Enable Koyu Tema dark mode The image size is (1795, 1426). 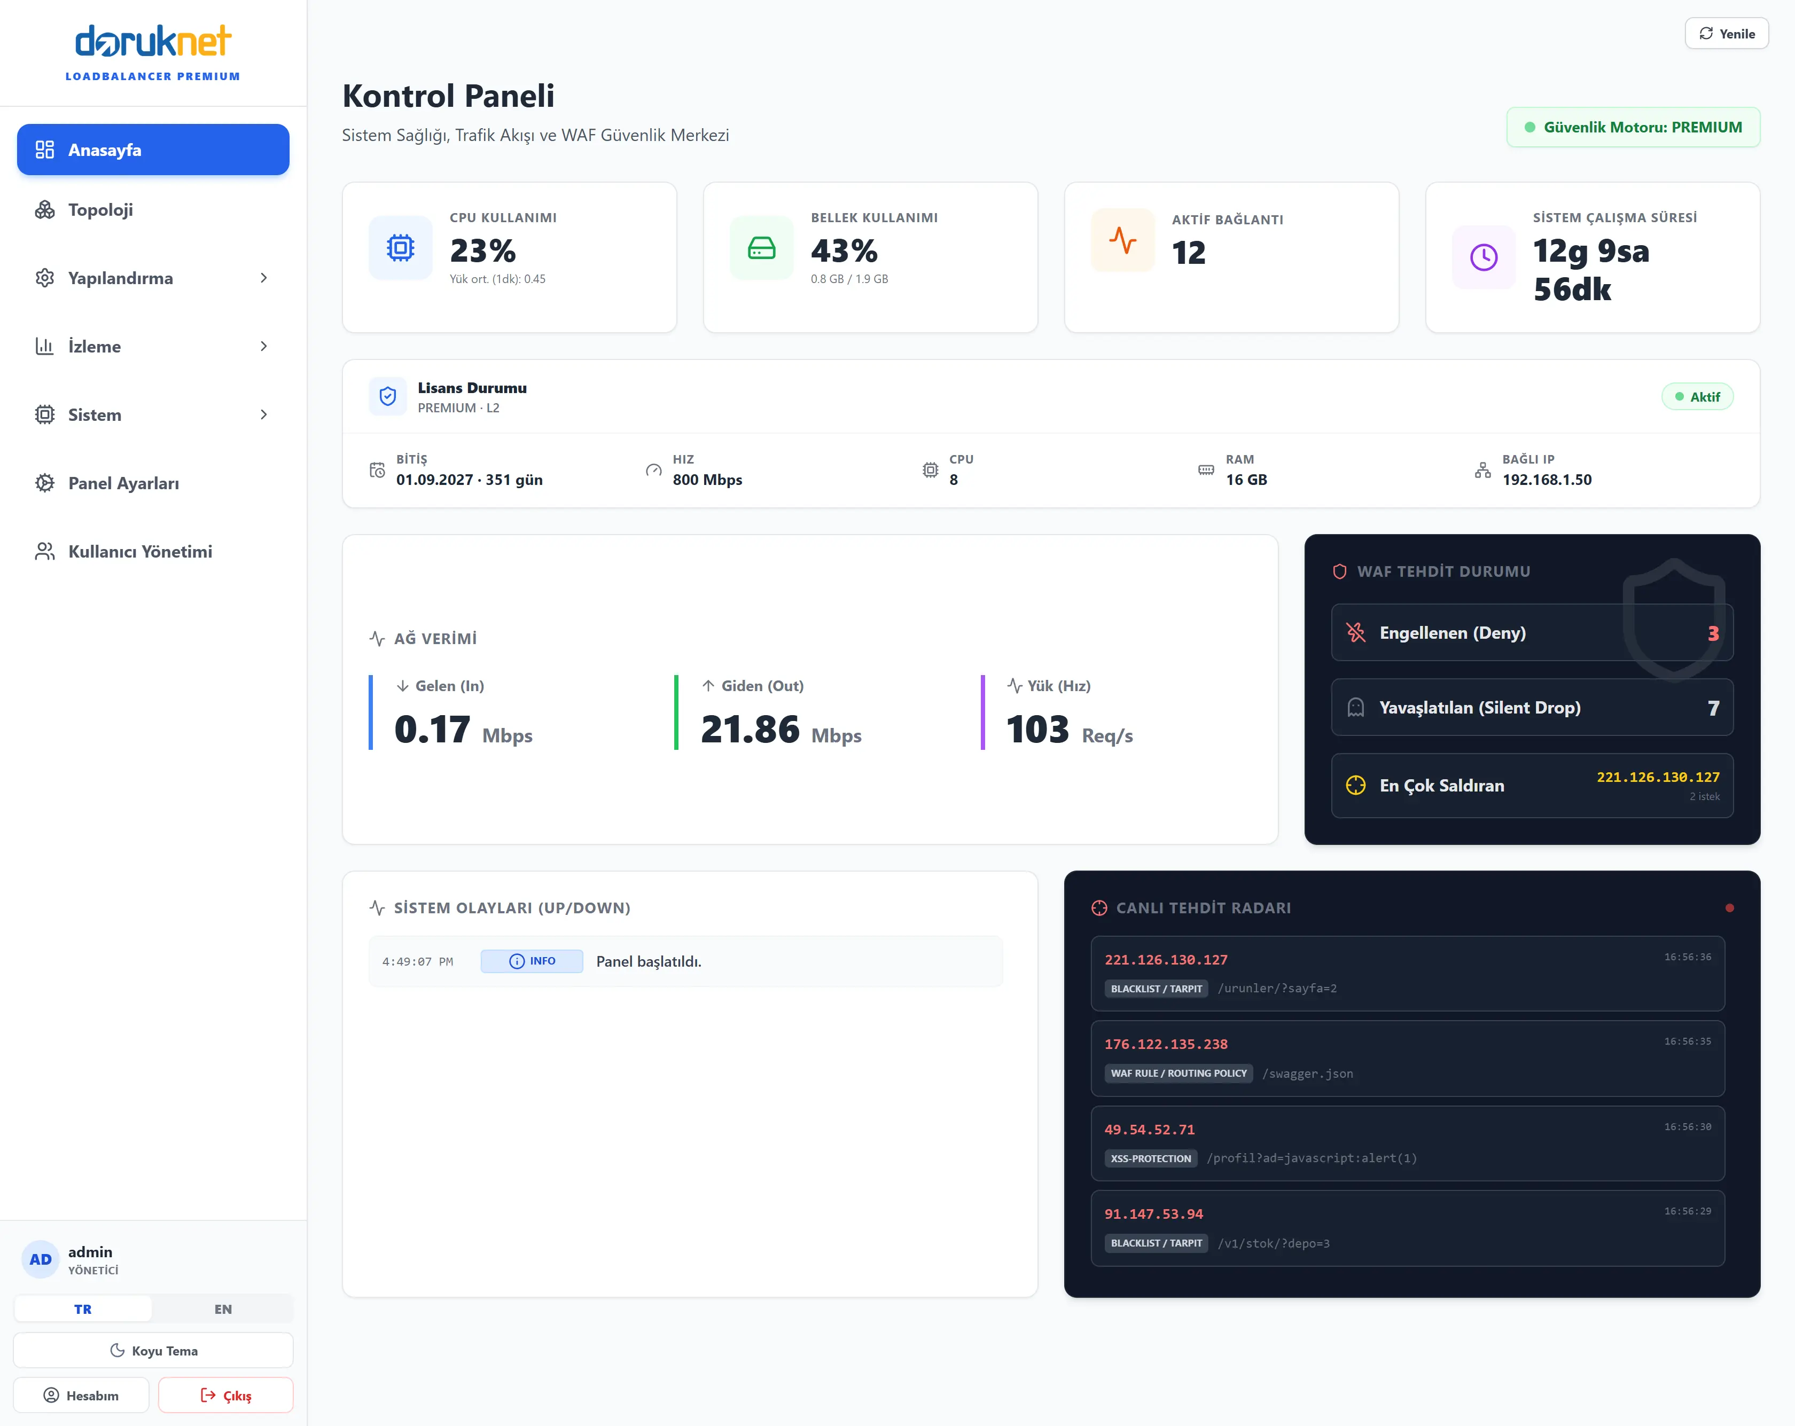coord(153,1350)
